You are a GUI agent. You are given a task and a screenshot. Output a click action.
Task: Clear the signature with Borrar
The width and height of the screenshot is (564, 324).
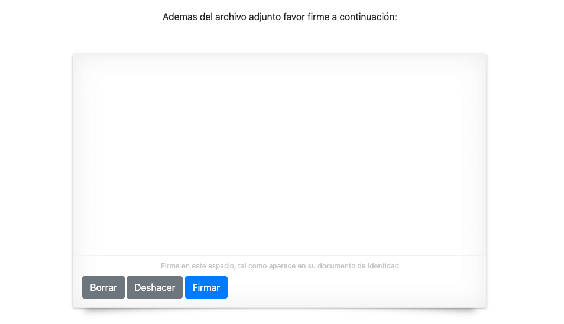click(103, 287)
